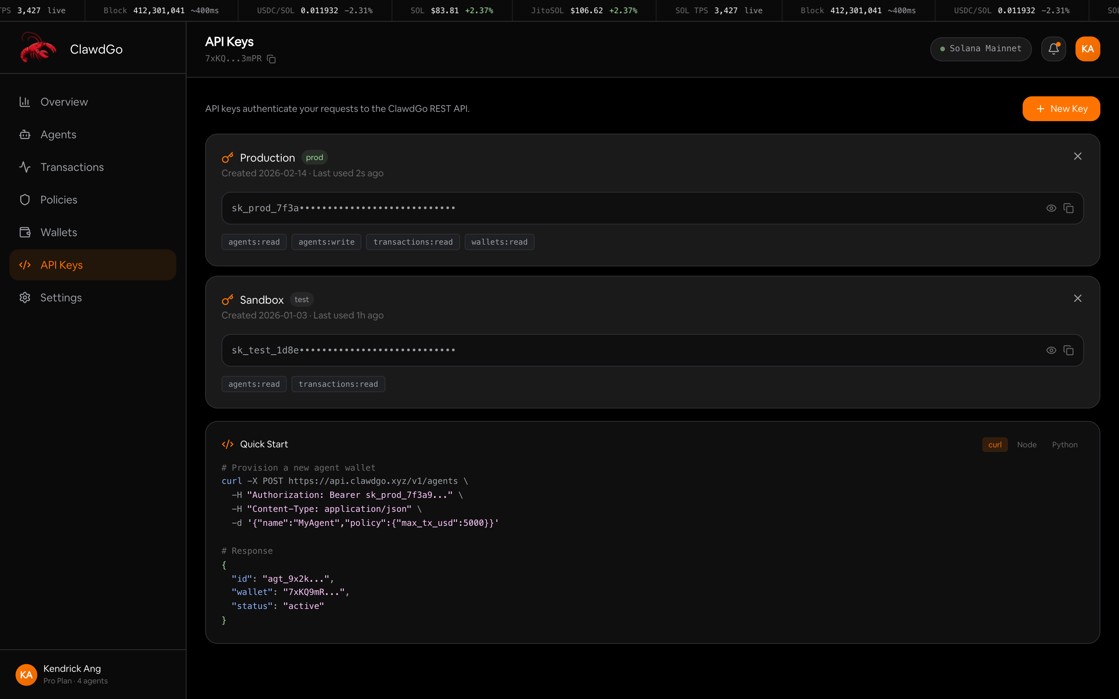
Task: Select the curl code tab
Action: [995, 445]
